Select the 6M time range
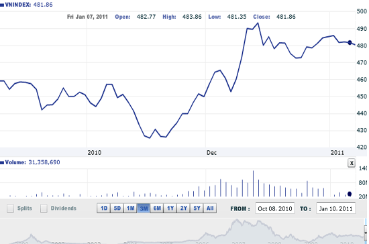This screenshot has height=244, width=369. [x=157, y=208]
